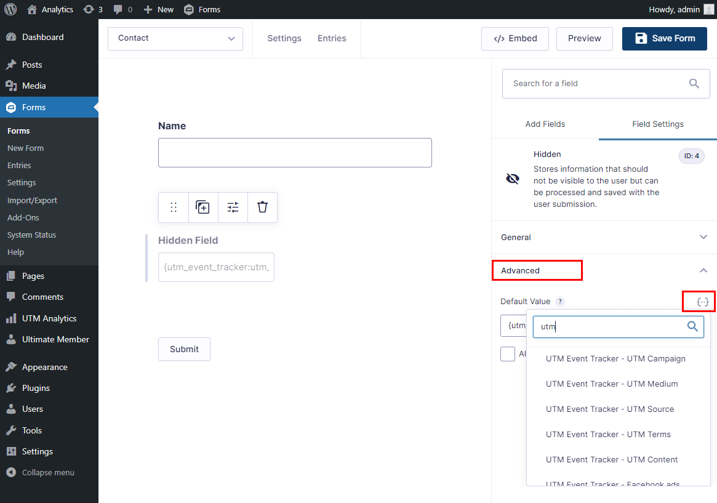The width and height of the screenshot is (717, 503).
Task: Delete the Hidden Field with trash icon
Action: [x=262, y=207]
